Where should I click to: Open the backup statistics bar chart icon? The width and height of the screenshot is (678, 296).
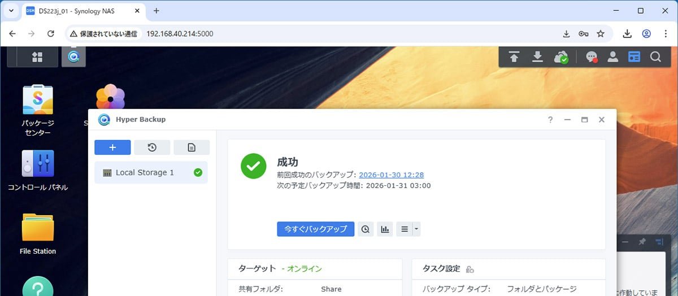385,229
